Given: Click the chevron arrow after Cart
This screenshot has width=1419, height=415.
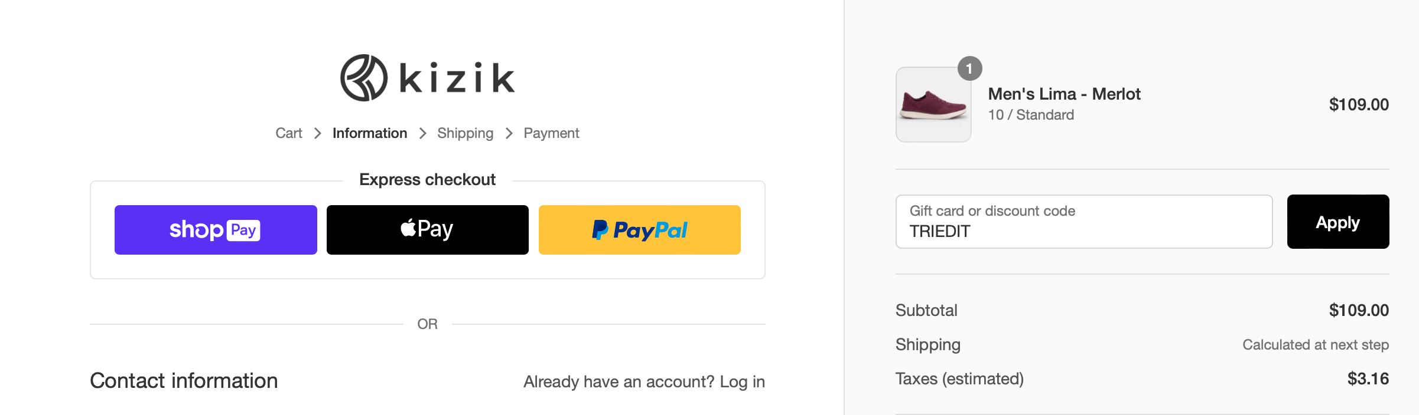Looking at the screenshot, I should pos(318,133).
